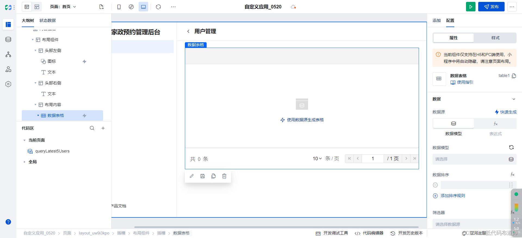Select 数据模型 as the data source type

(x=453, y=123)
